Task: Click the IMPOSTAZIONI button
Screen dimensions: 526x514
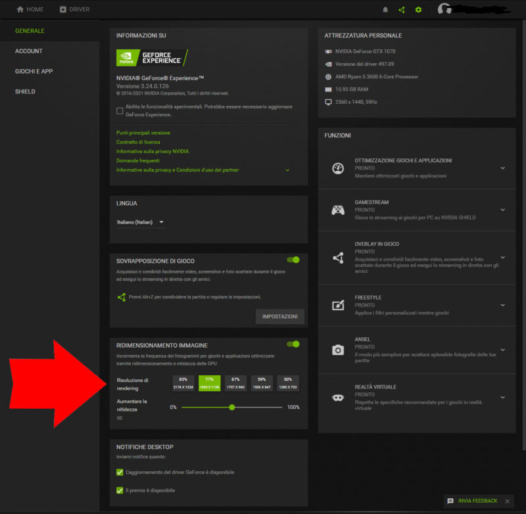Action: (x=280, y=316)
